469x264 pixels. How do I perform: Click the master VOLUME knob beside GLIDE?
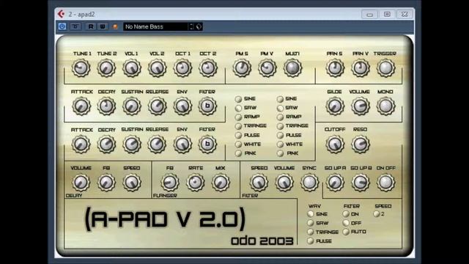pyautogui.click(x=360, y=106)
